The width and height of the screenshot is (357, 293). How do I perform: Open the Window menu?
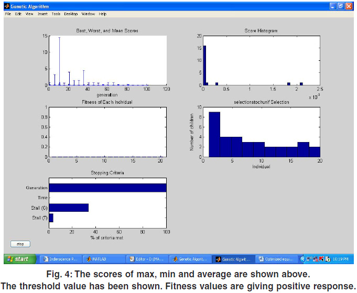click(88, 14)
